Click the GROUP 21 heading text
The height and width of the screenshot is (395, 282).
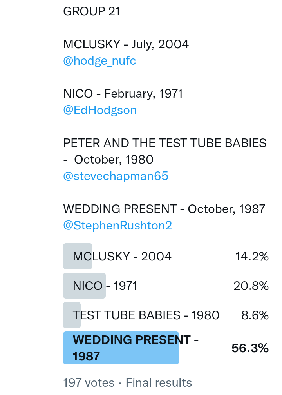(x=92, y=11)
